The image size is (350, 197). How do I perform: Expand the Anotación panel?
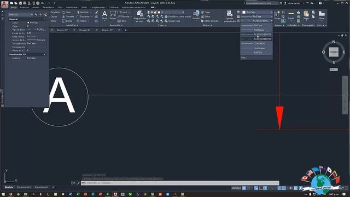(x=116, y=26)
